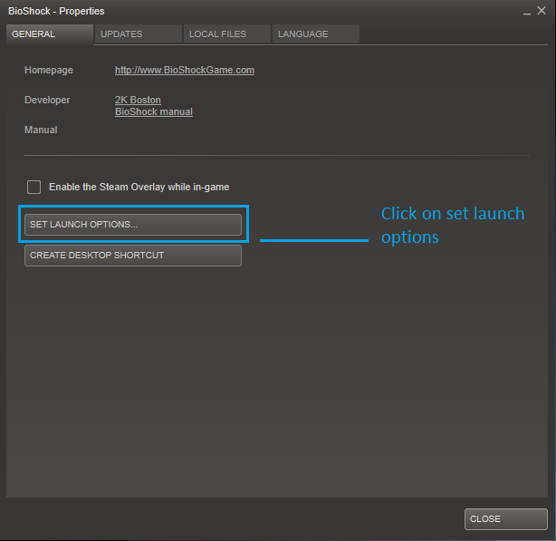Viewport: 556px width, 541px height.
Task: Open the BioShockGame.com homepage link
Action: [185, 71]
